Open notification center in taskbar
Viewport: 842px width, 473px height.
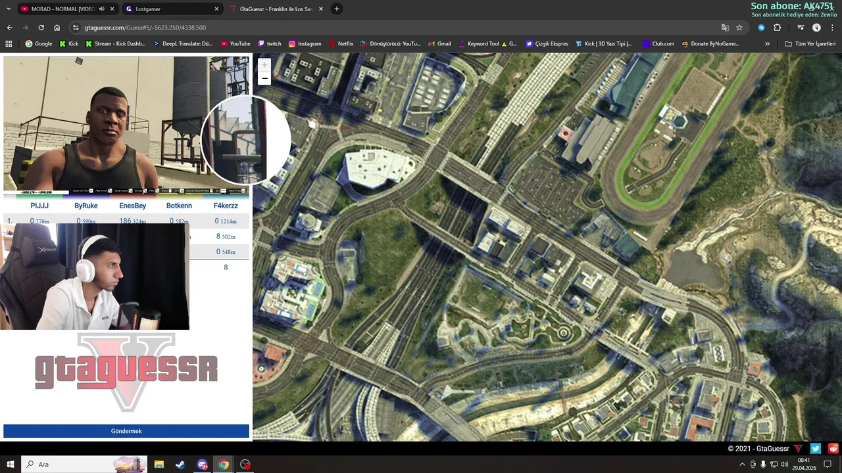click(828, 464)
